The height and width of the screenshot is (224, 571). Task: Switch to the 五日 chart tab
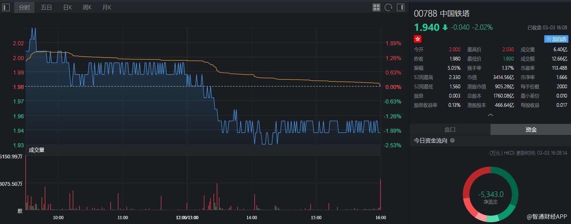(46, 7)
